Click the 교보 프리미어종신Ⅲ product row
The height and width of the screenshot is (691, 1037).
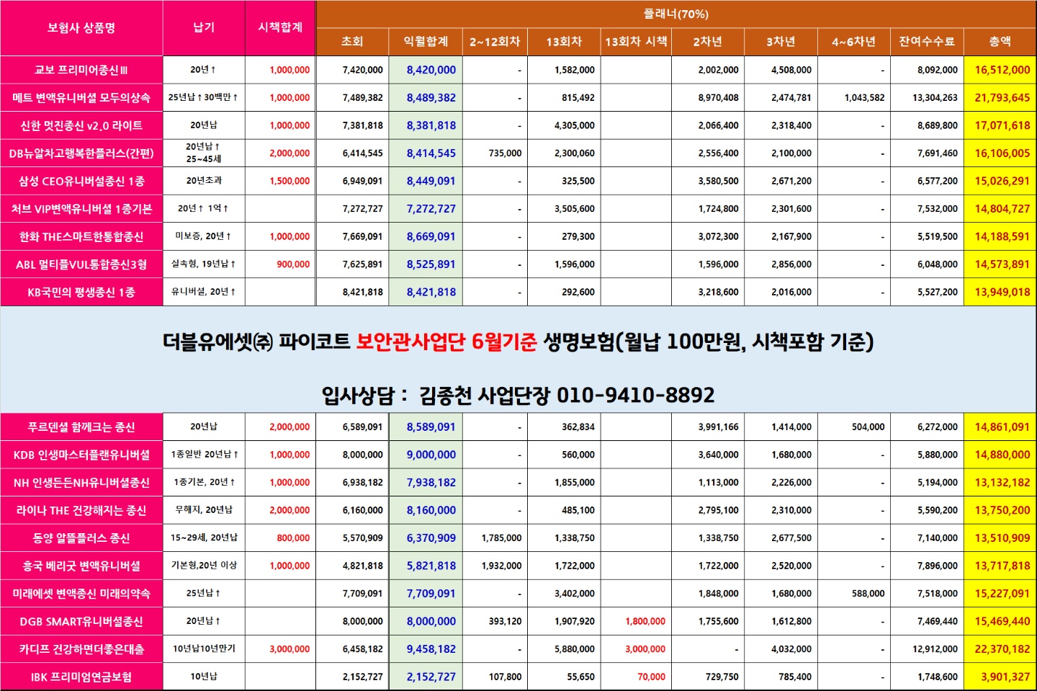(81, 70)
